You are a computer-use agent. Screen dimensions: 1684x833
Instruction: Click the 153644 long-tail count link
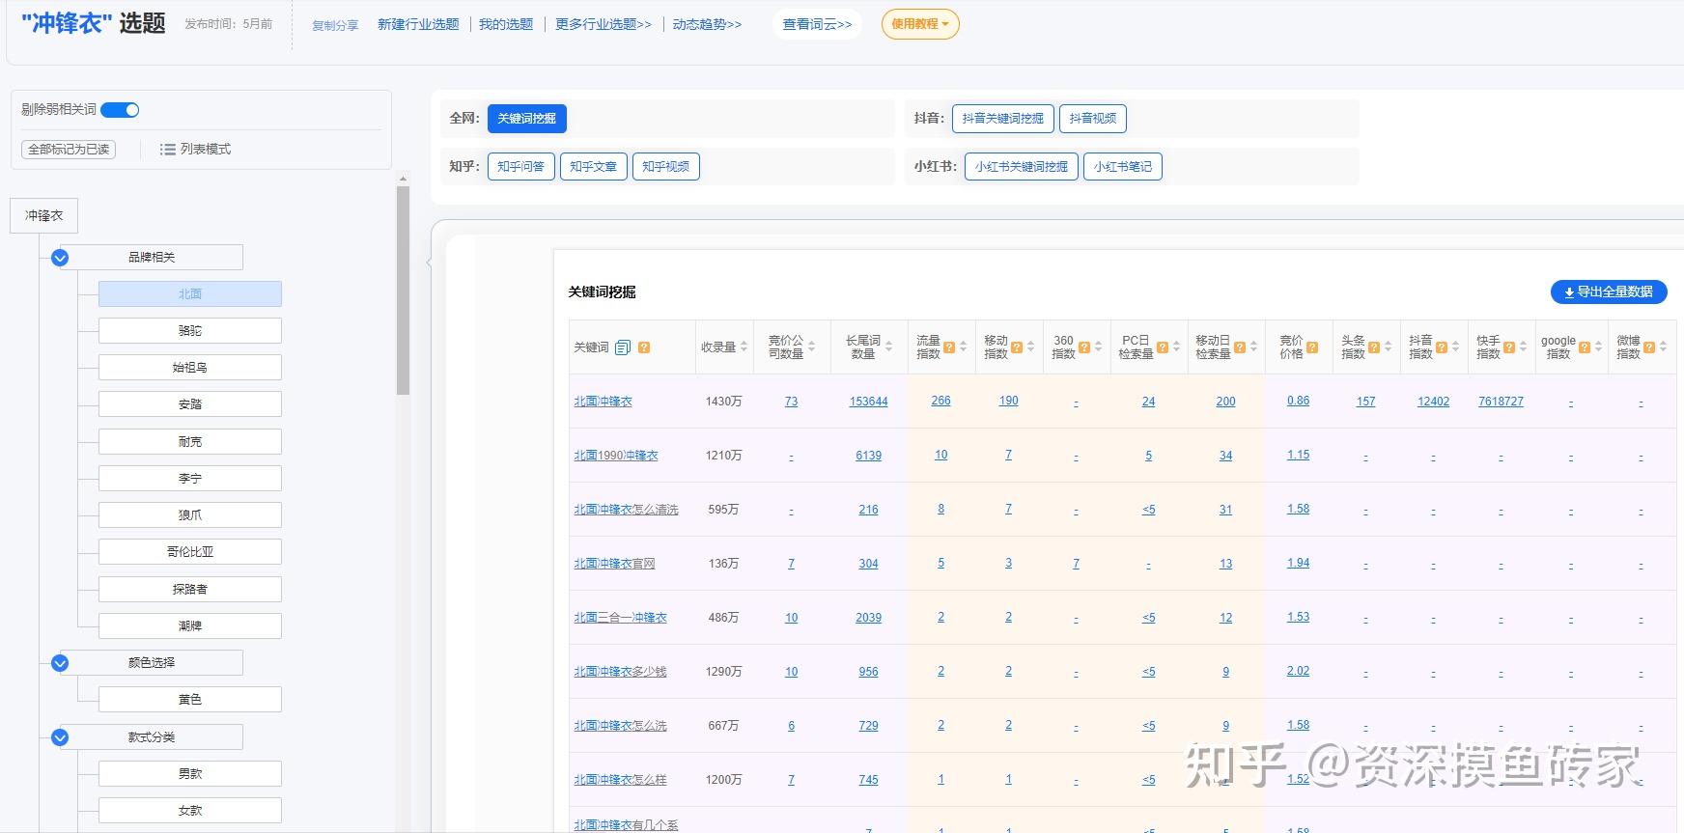[868, 402]
